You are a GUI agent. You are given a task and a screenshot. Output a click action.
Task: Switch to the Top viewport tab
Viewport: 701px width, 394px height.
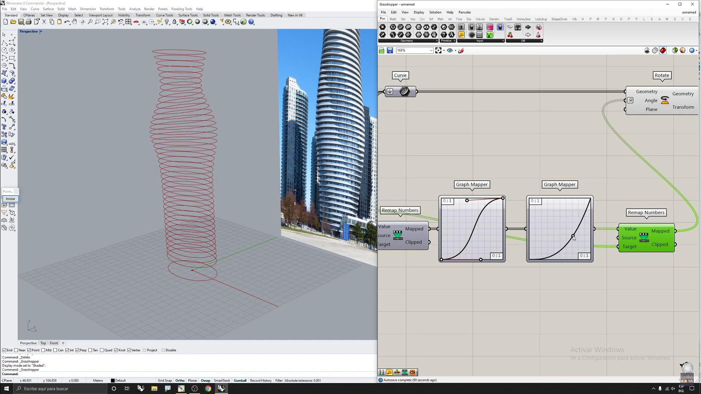pos(43,343)
